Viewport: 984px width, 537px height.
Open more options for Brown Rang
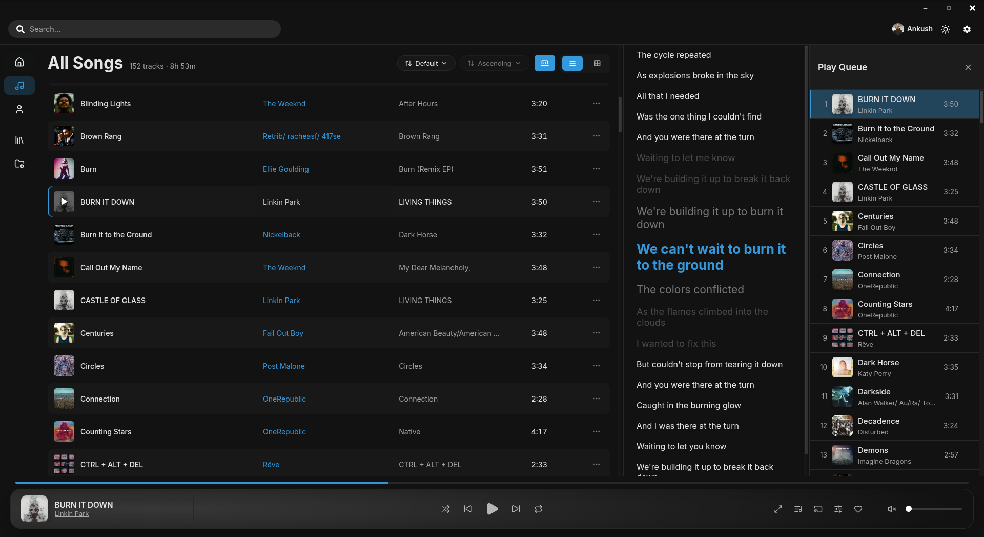click(597, 136)
